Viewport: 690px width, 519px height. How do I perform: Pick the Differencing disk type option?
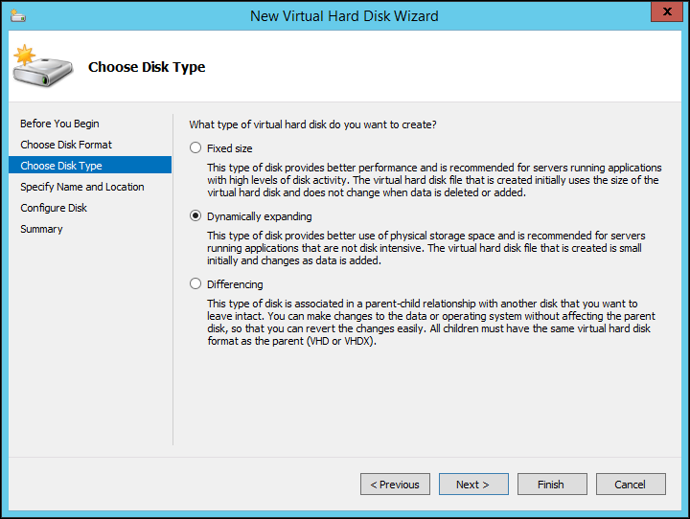(x=196, y=284)
